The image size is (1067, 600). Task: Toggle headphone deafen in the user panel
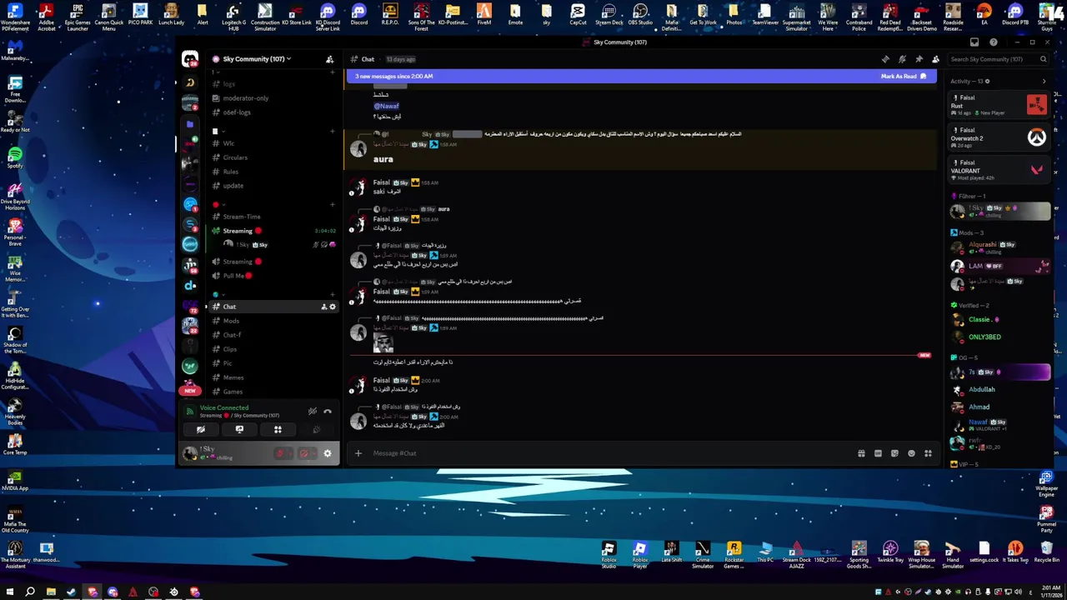(x=304, y=453)
